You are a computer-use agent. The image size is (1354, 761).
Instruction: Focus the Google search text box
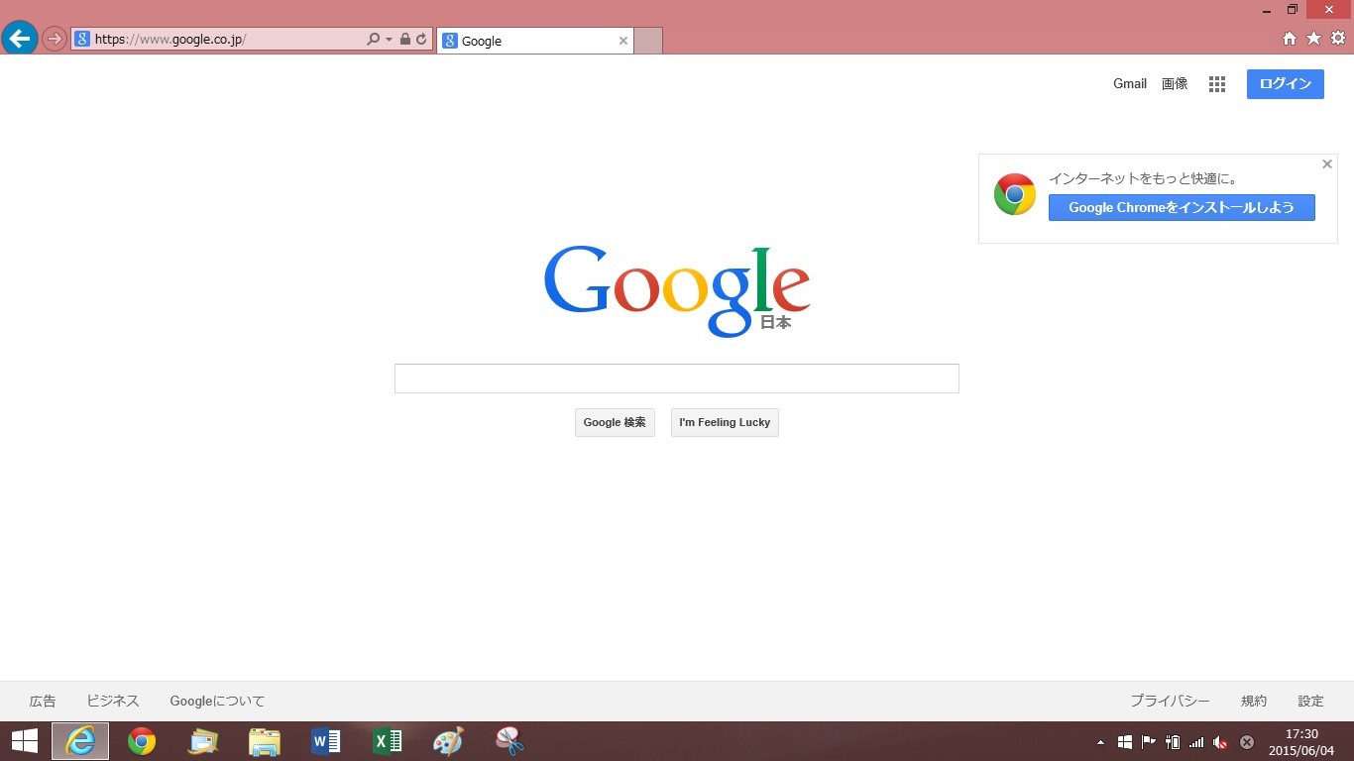coord(677,379)
